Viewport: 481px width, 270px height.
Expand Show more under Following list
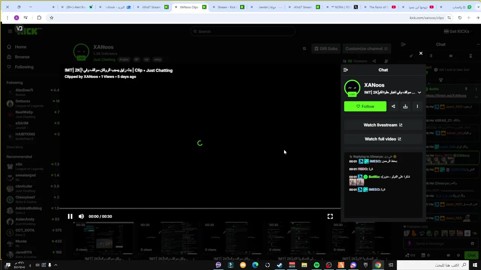pyautogui.click(x=15, y=147)
